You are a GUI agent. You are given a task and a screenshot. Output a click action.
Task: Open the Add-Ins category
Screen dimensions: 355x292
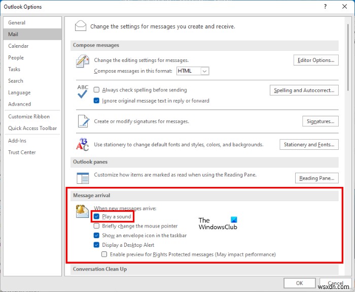32,141
